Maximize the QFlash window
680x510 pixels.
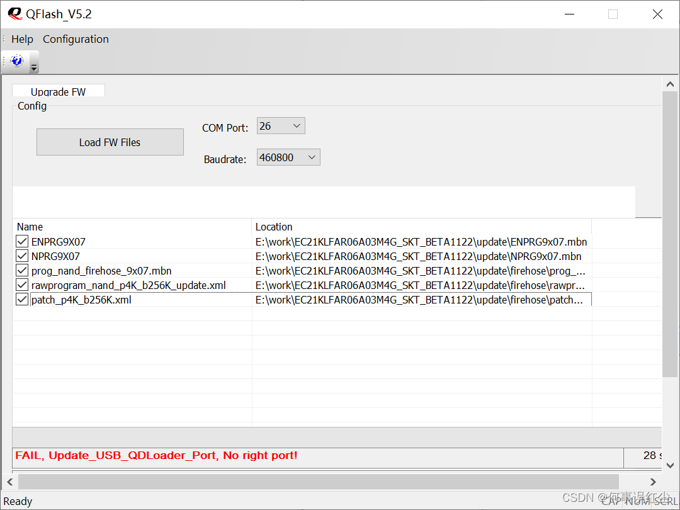tap(613, 14)
